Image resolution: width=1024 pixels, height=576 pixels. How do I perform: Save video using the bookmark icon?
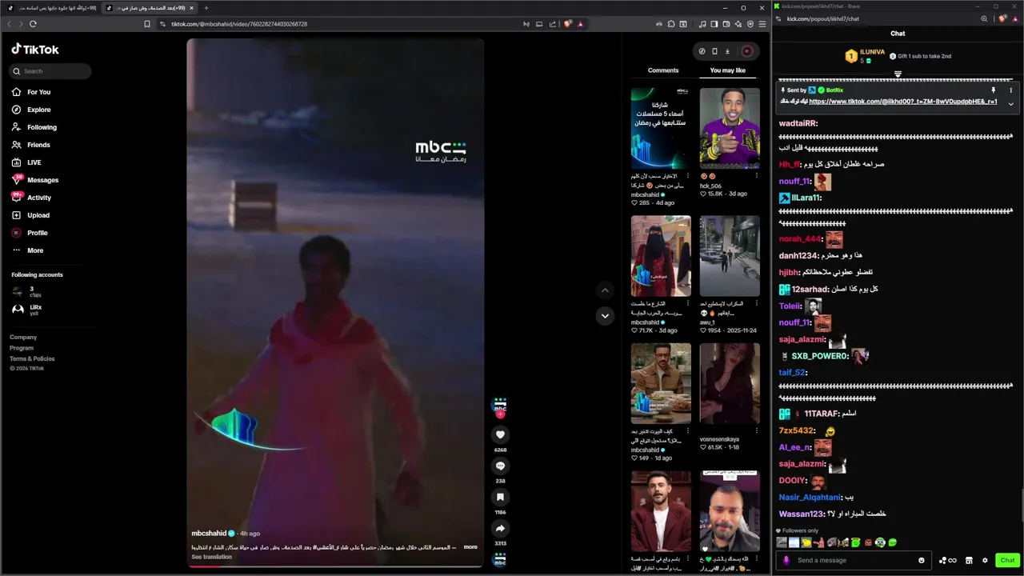[x=500, y=497]
